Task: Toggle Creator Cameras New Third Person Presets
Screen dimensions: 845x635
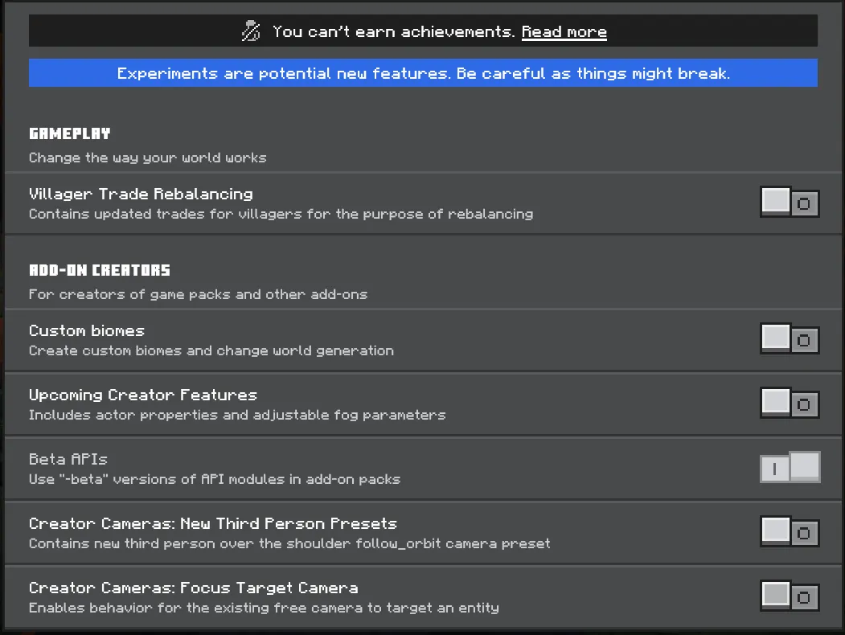Action: coord(790,531)
